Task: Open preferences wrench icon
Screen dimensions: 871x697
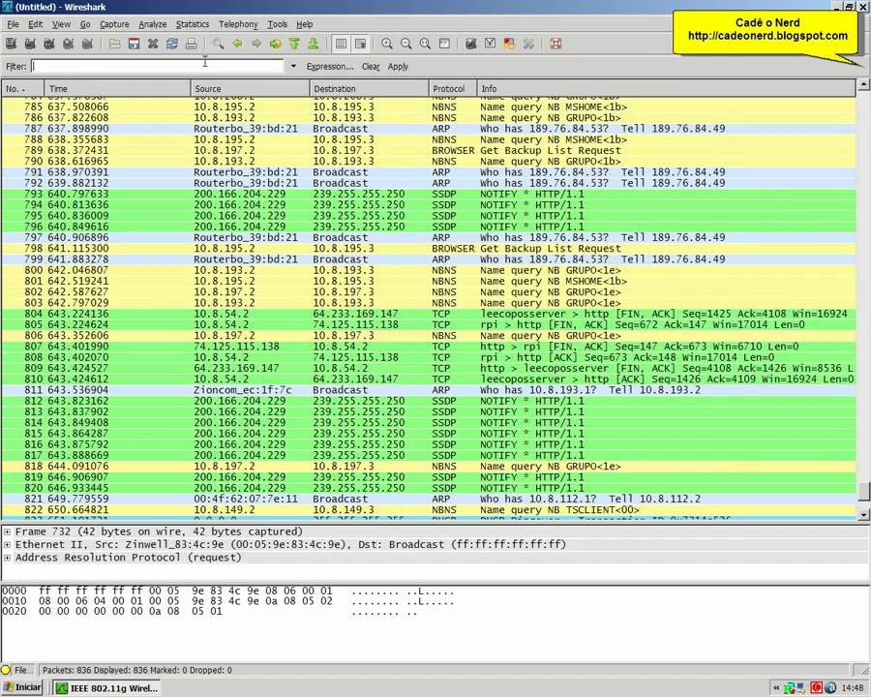Action: click(x=528, y=44)
